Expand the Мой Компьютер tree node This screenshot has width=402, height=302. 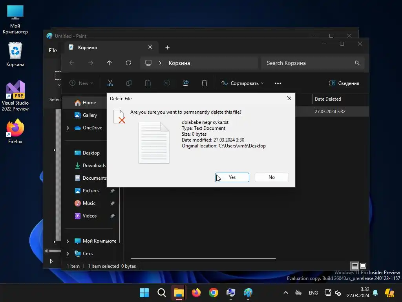coord(68,241)
